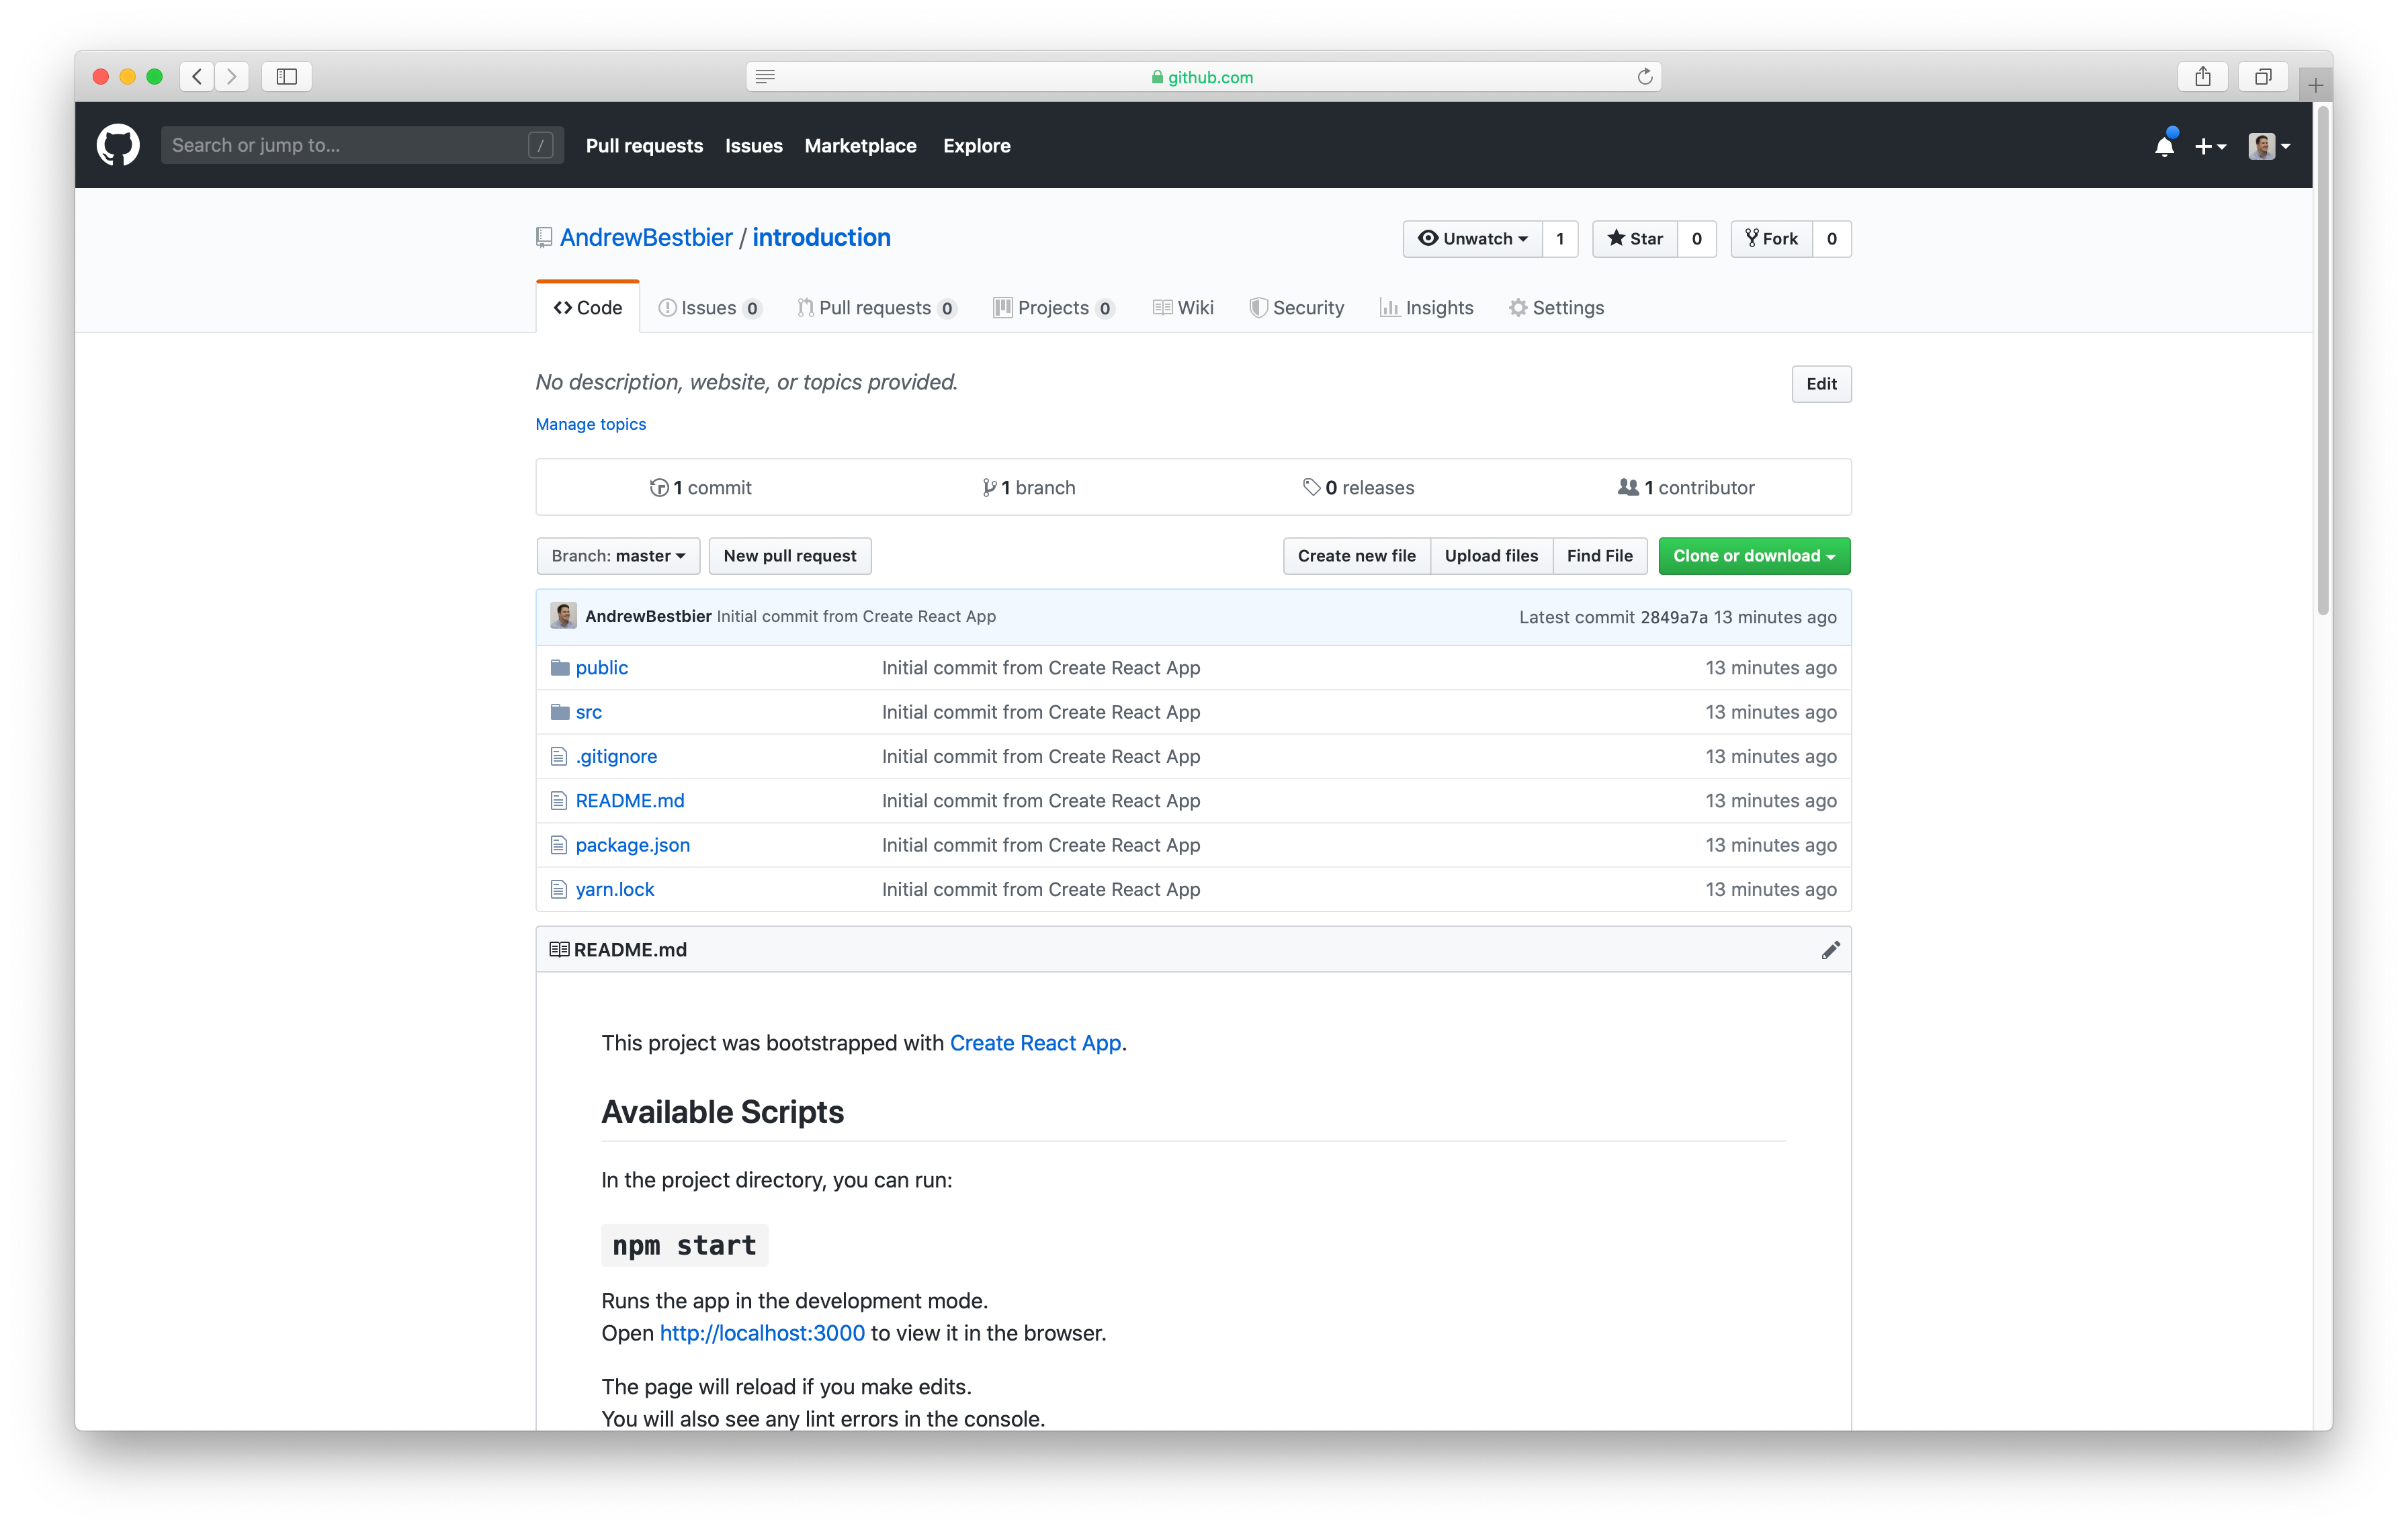Click commit author avatar thumbnail
Screen dimensions: 2408x1530
(563, 617)
